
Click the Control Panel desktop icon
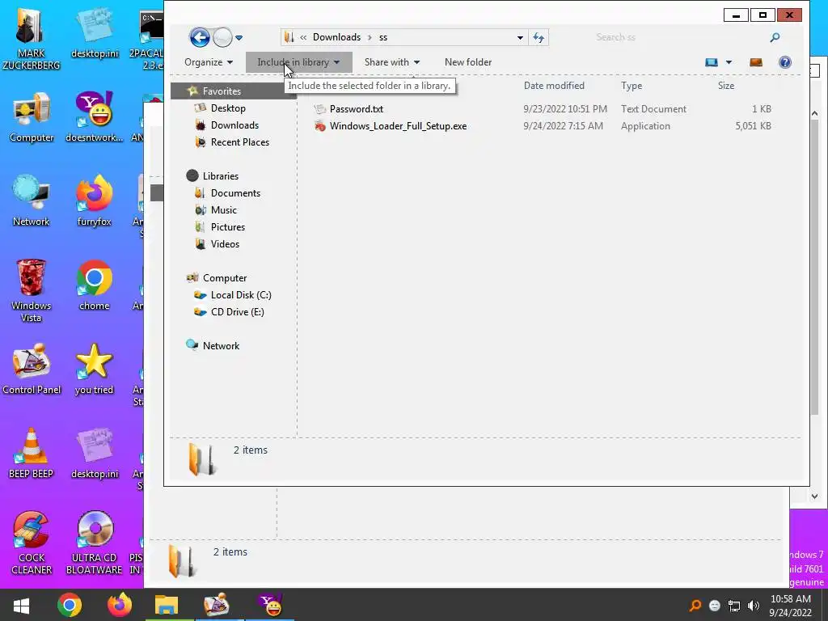click(x=32, y=369)
